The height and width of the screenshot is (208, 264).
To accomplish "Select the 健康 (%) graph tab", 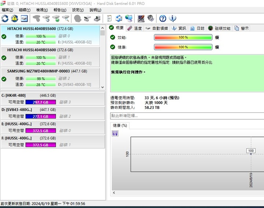I will click(x=120, y=126).
